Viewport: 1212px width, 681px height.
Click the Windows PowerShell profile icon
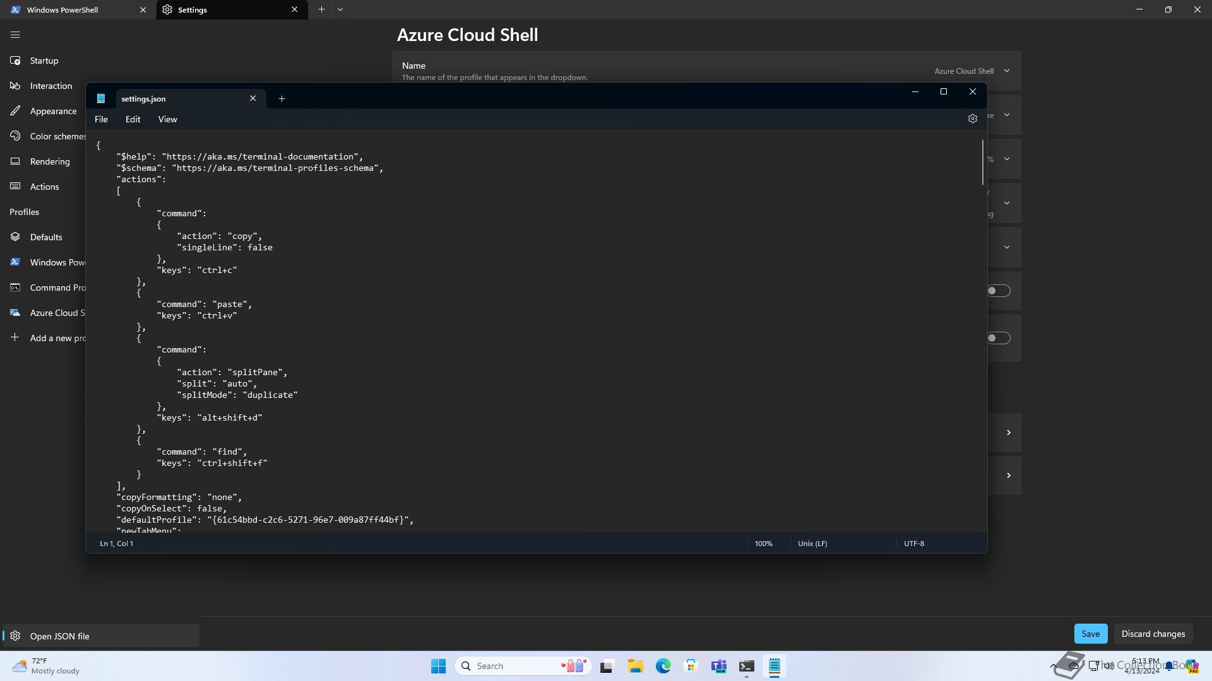tap(15, 262)
